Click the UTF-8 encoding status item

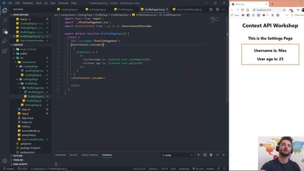tap(164, 169)
